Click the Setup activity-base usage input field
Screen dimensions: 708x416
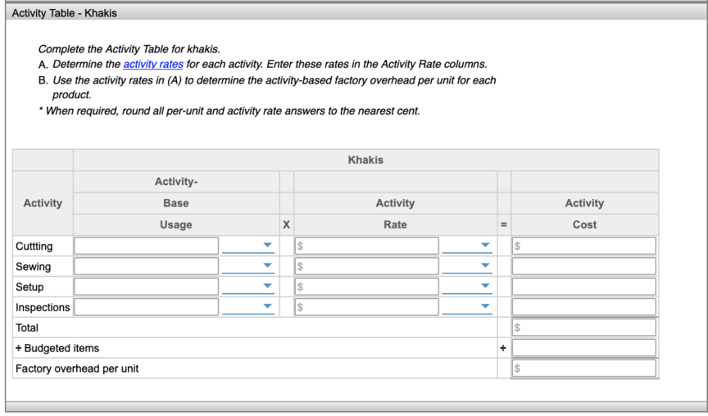[x=147, y=287]
